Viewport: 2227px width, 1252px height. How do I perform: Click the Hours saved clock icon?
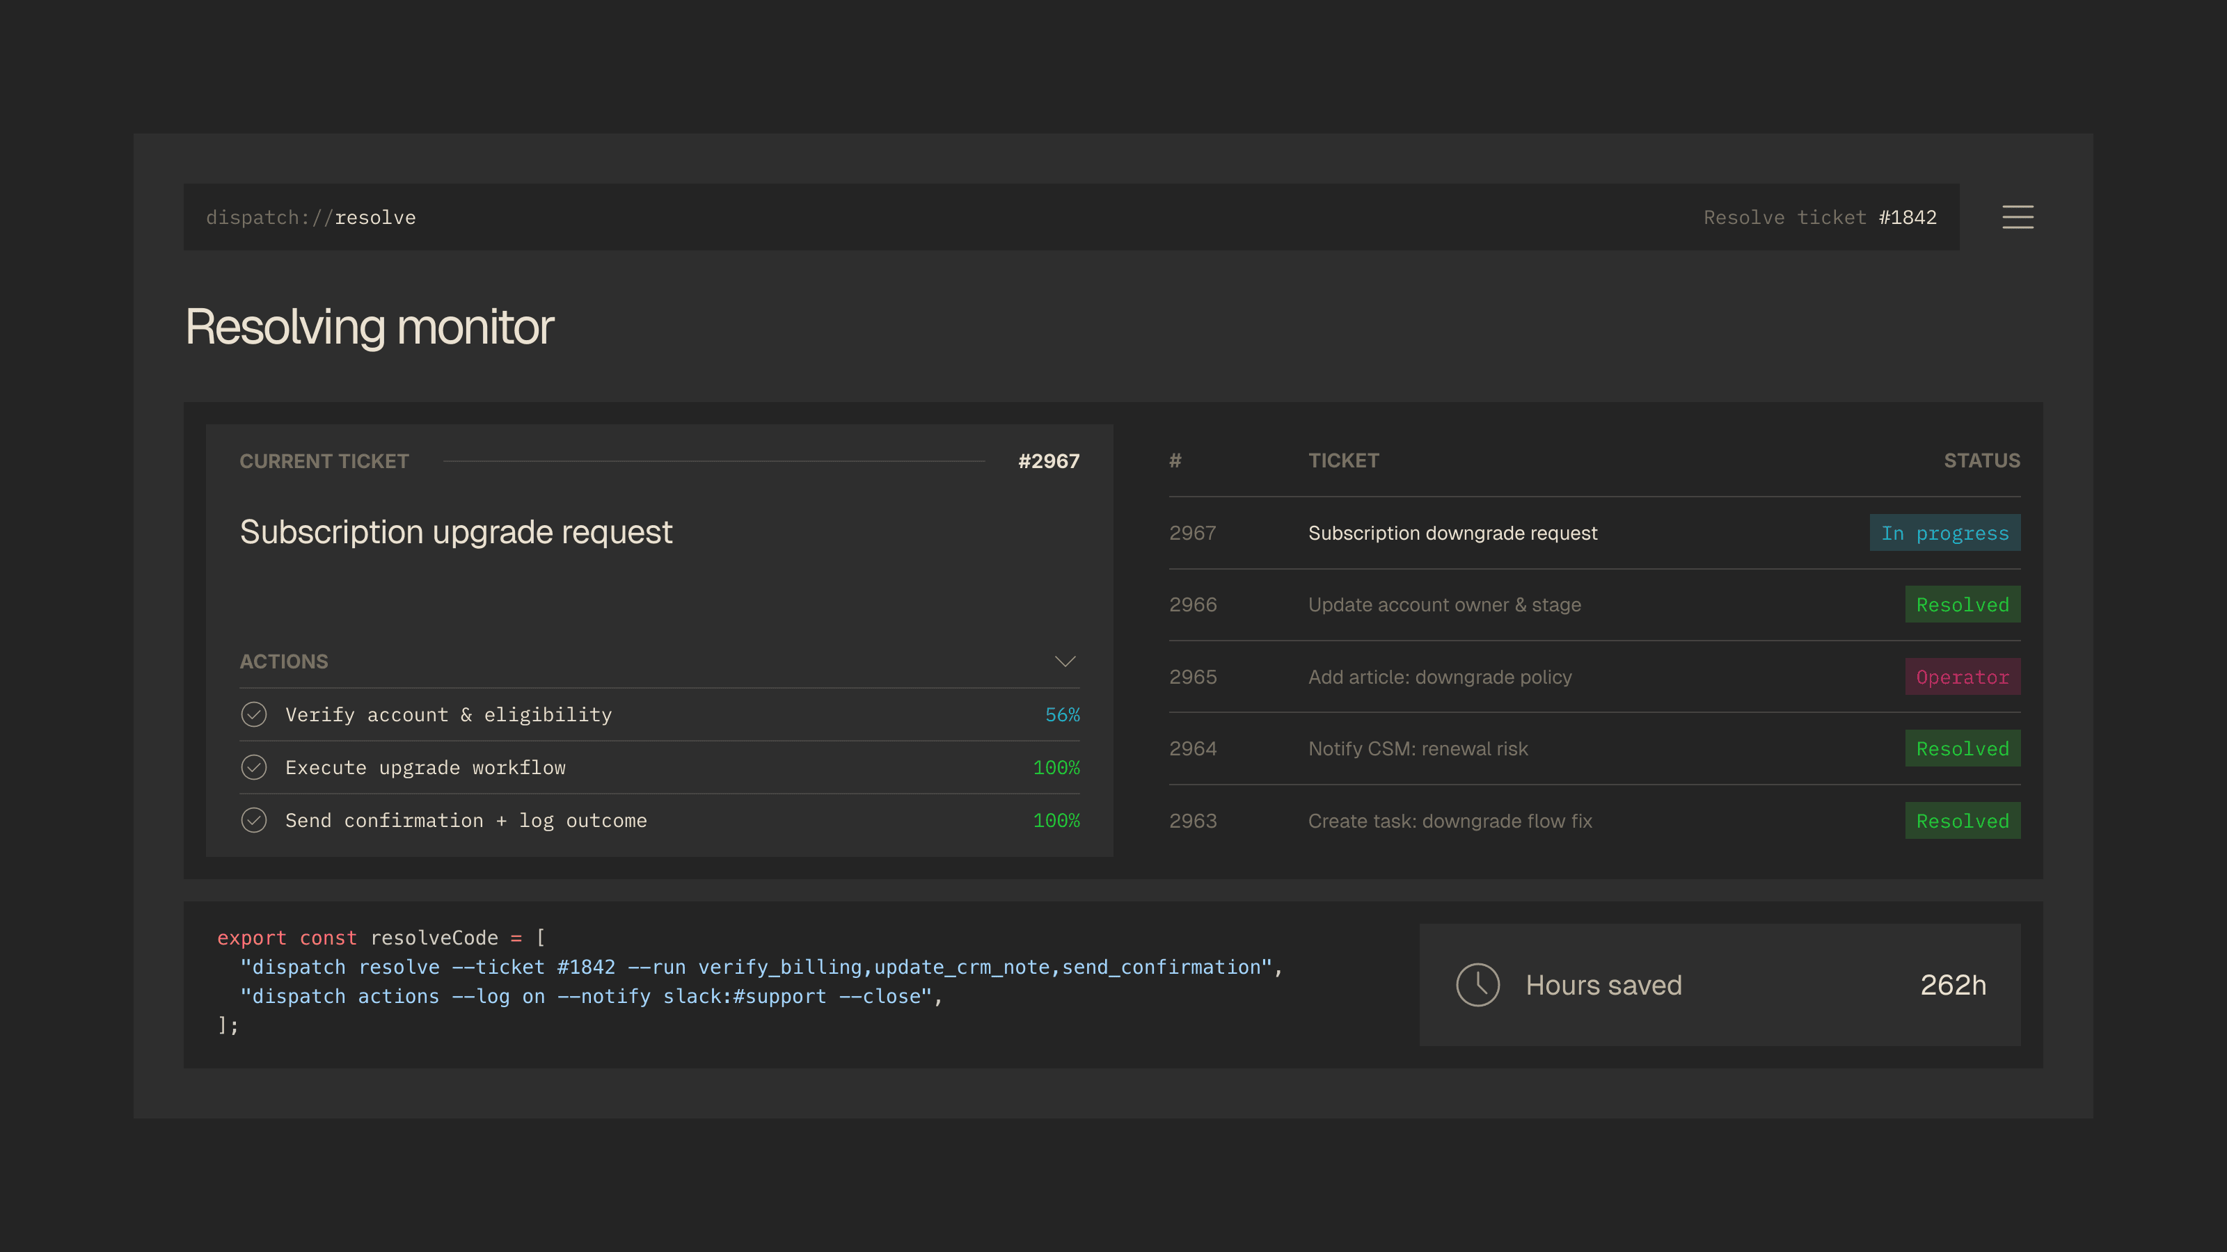(x=1477, y=985)
